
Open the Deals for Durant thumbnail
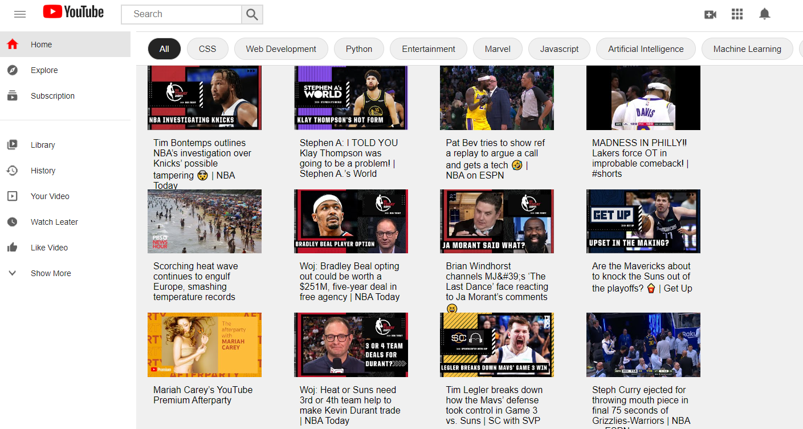tap(351, 345)
